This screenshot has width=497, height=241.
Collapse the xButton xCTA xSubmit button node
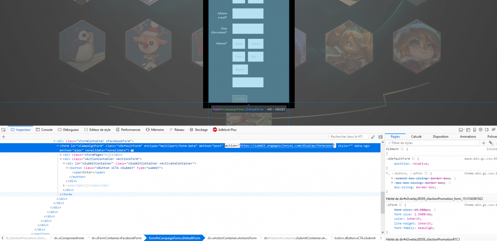[67, 168]
